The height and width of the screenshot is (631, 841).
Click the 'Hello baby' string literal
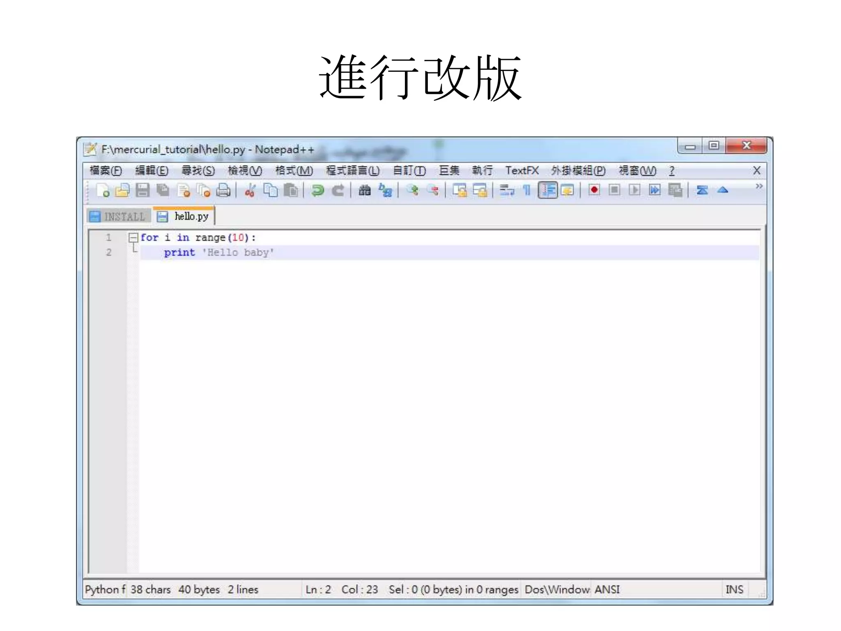pos(238,253)
